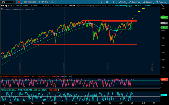Click the pointer tool icon above price axis
The image size is (169, 105).
pyautogui.click(x=162, y=6)
